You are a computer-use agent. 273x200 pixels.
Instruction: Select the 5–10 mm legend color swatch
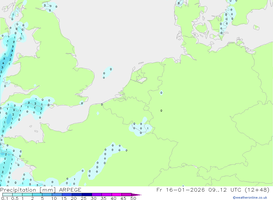coord(47,195)
